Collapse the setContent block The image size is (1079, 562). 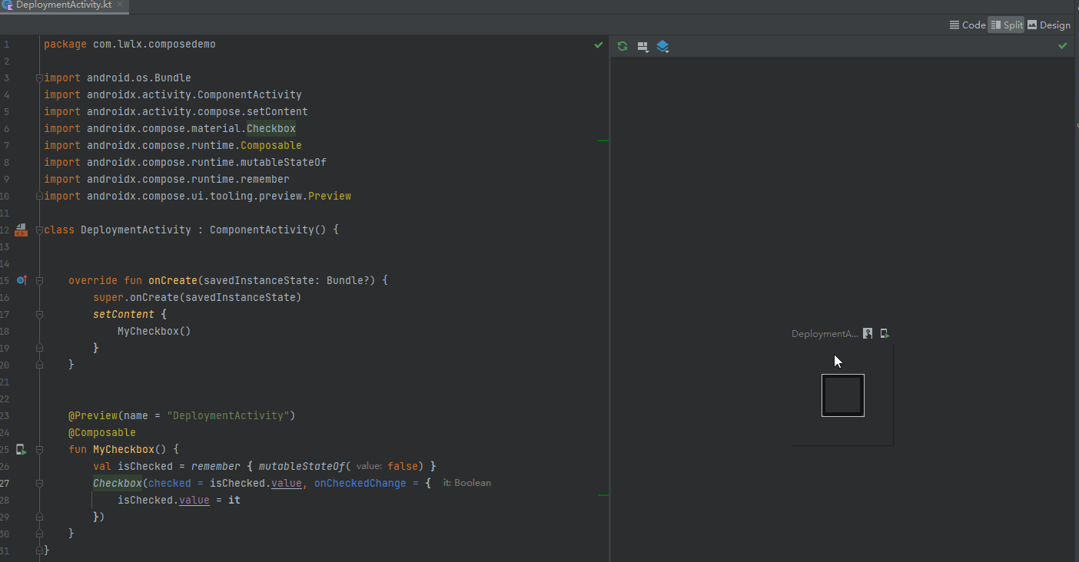[x=38, y=314]
